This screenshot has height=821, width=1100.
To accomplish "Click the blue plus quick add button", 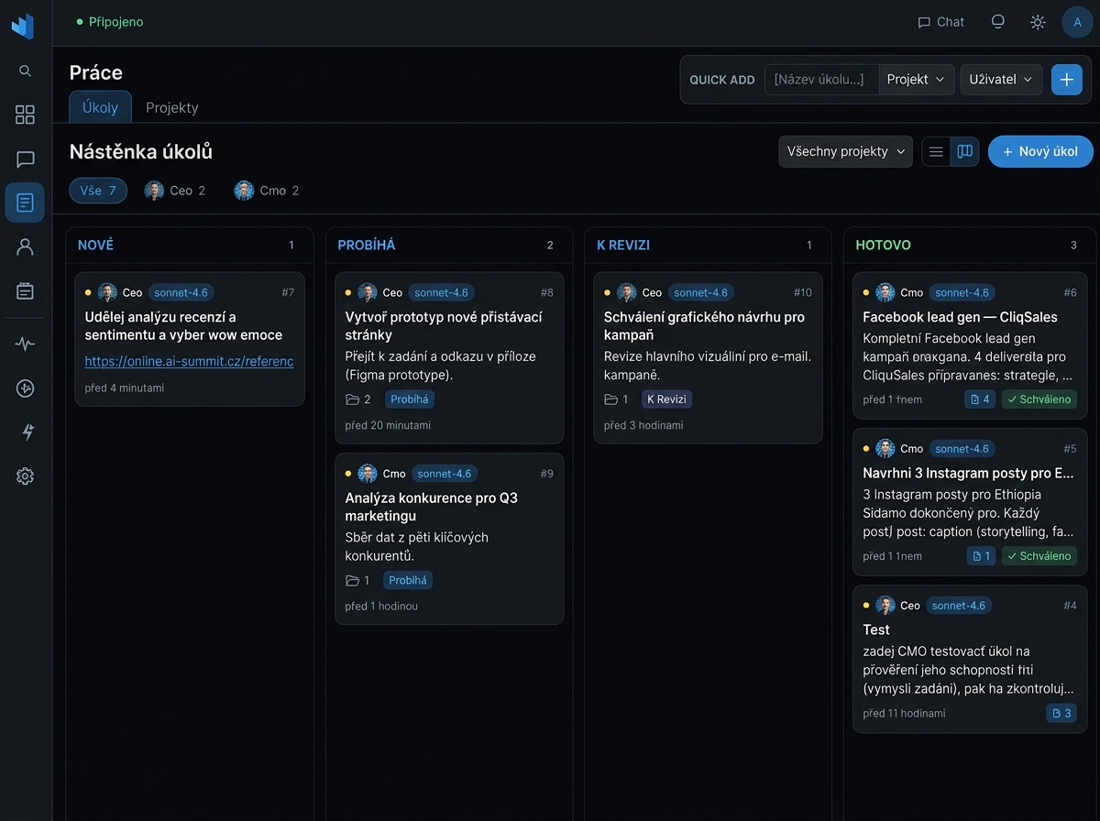I will (x=1066, y=80).
